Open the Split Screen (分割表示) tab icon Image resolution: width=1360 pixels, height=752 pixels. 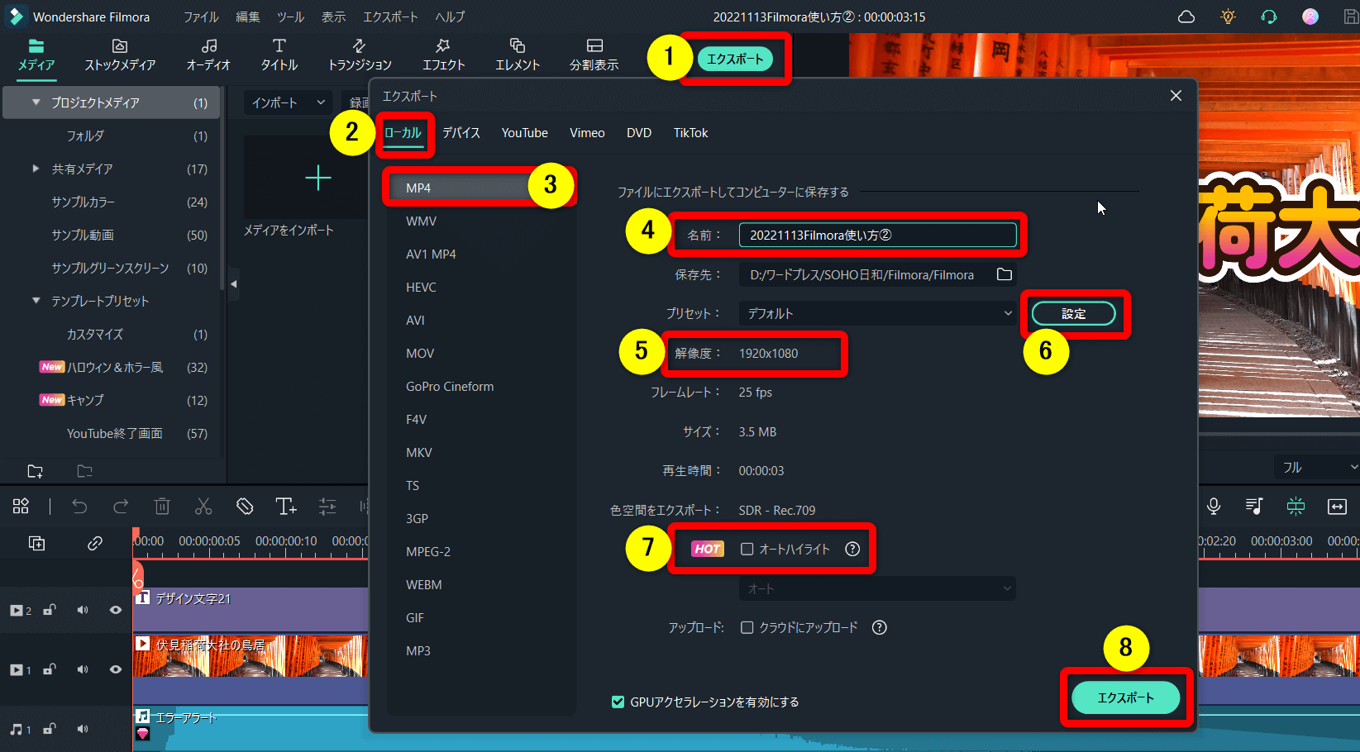click(x=594, y=46)
